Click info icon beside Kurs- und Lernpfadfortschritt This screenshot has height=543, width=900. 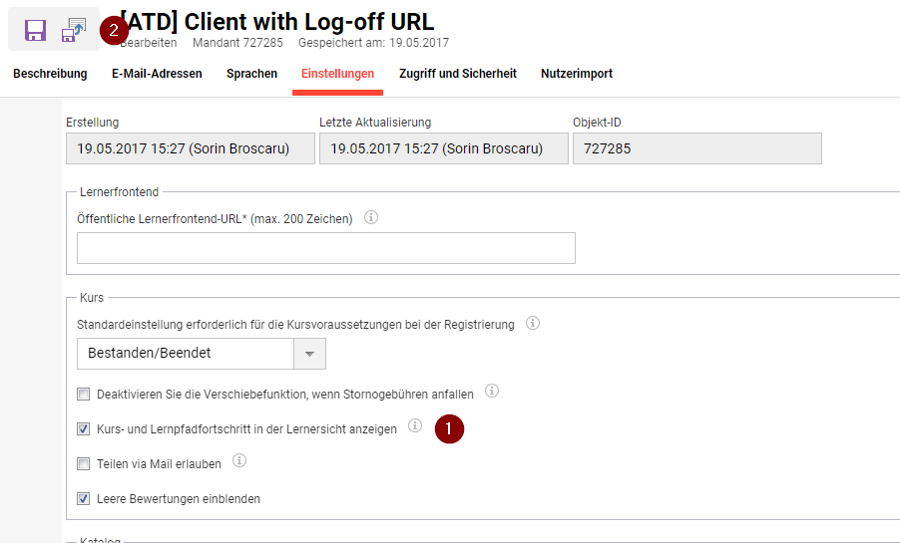click(x=415, y=426)
